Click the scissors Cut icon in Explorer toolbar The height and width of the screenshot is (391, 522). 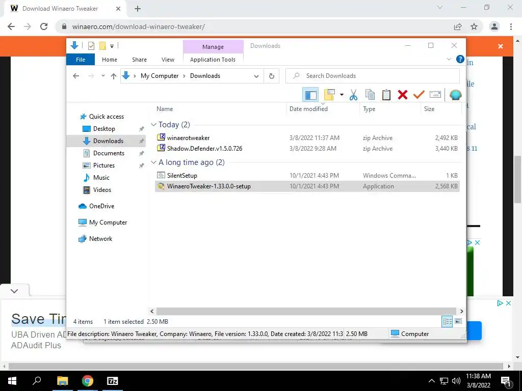point(353,95)
